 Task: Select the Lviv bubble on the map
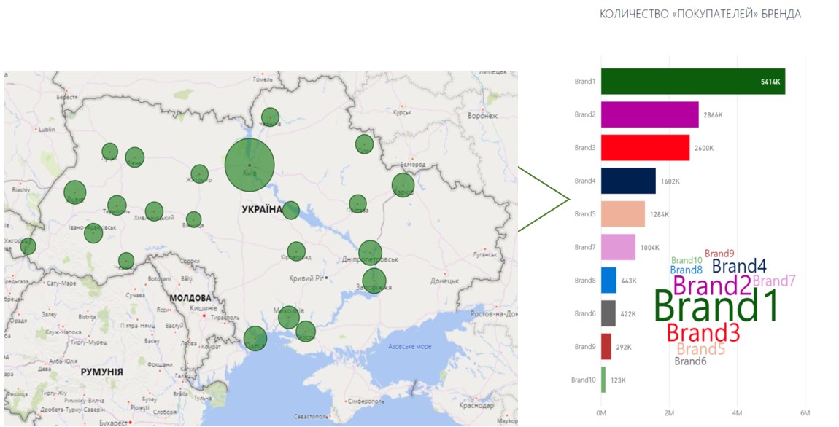(75, 192)
